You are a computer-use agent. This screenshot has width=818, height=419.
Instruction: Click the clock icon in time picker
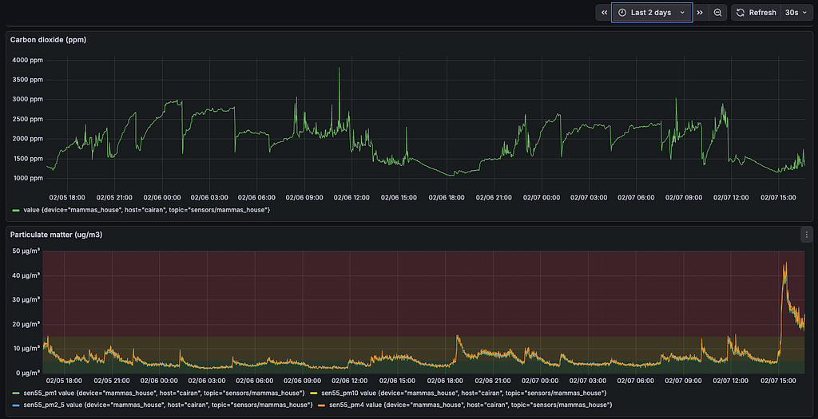point(621,13)
